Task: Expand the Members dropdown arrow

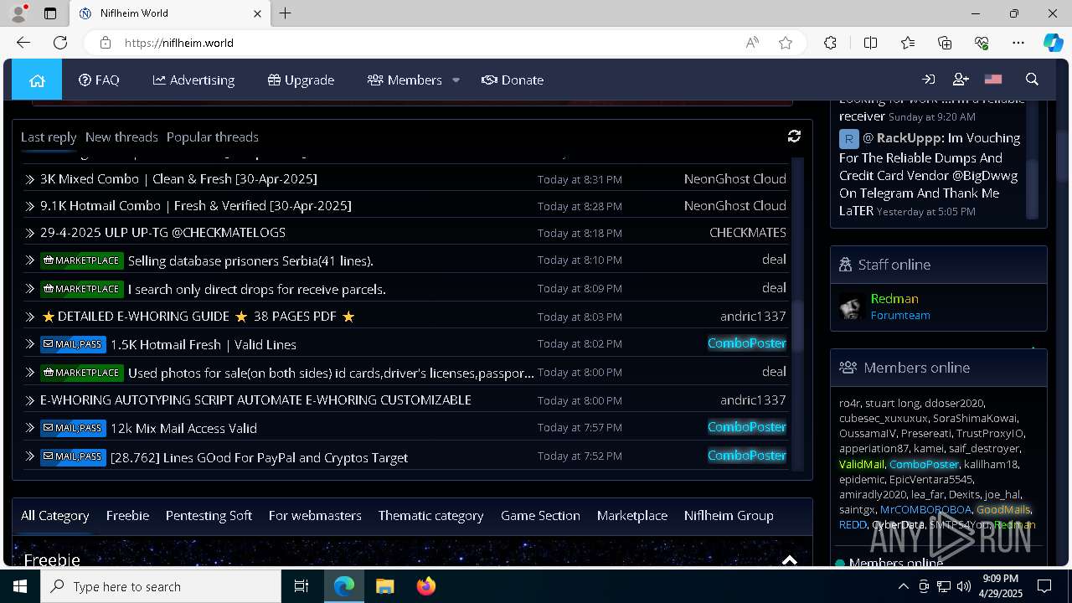Action: coord(456,80)
